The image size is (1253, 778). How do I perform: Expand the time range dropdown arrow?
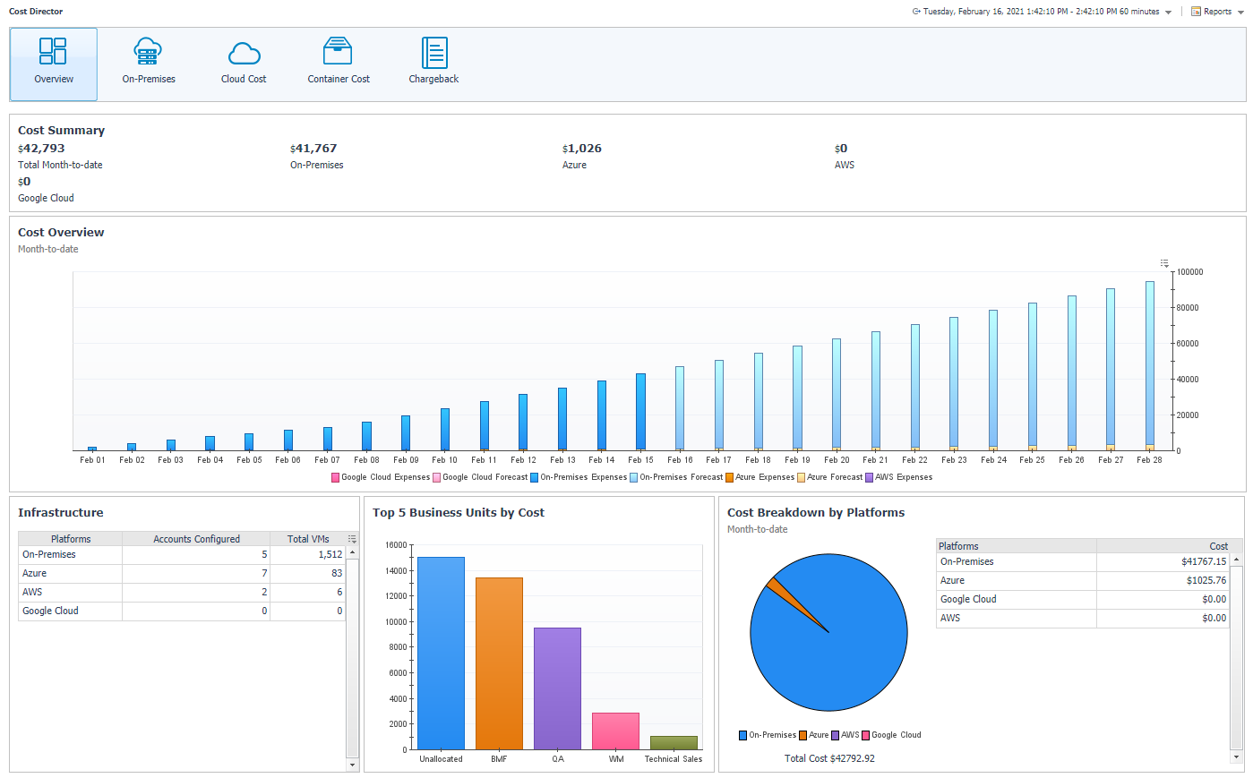1168,13
